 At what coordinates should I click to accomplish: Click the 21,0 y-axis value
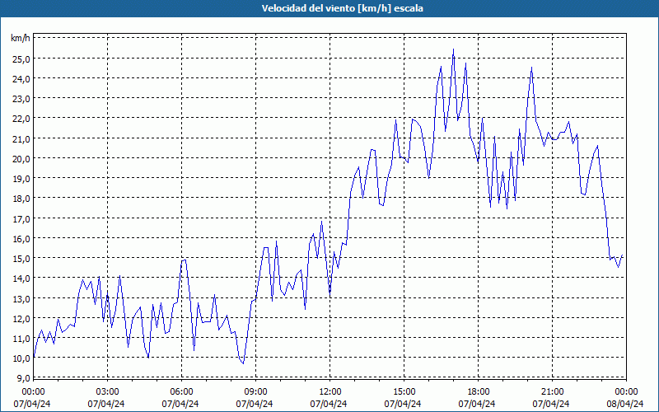tap(21, 138)
